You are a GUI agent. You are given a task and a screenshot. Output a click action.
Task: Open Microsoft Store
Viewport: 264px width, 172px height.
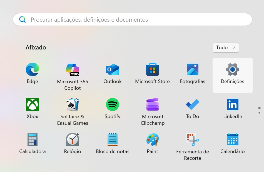click(x=153, y=70)
